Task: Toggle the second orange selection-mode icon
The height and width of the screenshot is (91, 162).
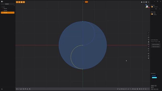Action: click(19, 2)
